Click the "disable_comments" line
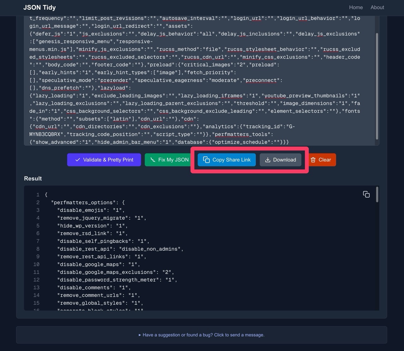404x351 pixels. coord(94,288)
